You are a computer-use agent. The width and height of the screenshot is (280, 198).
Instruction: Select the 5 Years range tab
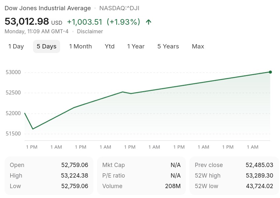coord(168,46)
